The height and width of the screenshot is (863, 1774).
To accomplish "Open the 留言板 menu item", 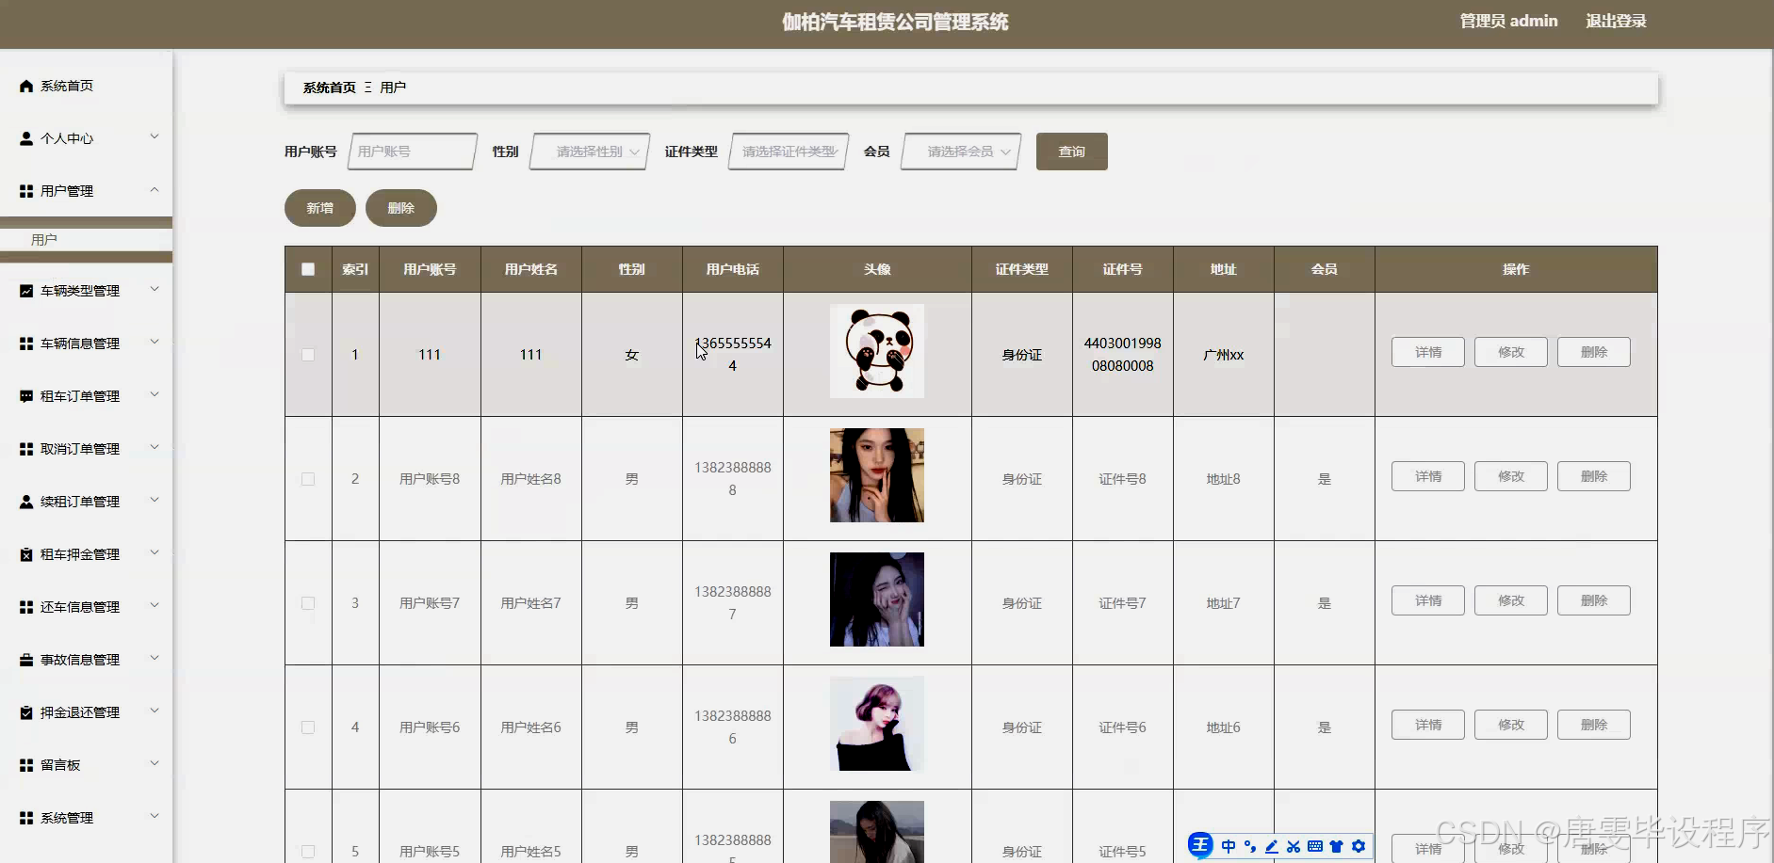I will [86, 765].
